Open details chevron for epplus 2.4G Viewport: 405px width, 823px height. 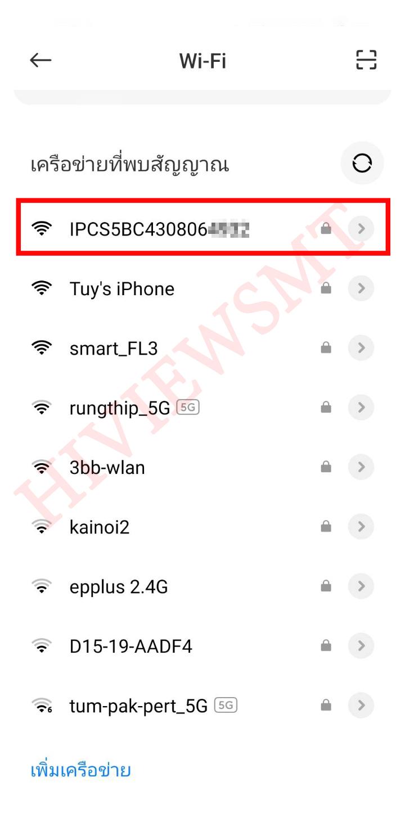361,586
